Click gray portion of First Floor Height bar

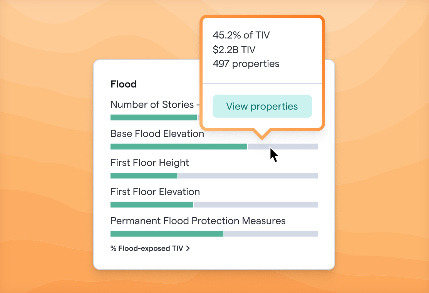[248, 175]
